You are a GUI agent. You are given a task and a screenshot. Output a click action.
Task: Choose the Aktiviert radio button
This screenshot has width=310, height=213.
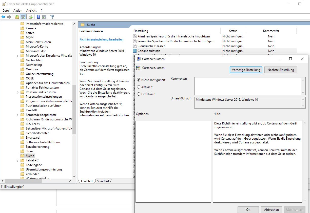(139, 87)
